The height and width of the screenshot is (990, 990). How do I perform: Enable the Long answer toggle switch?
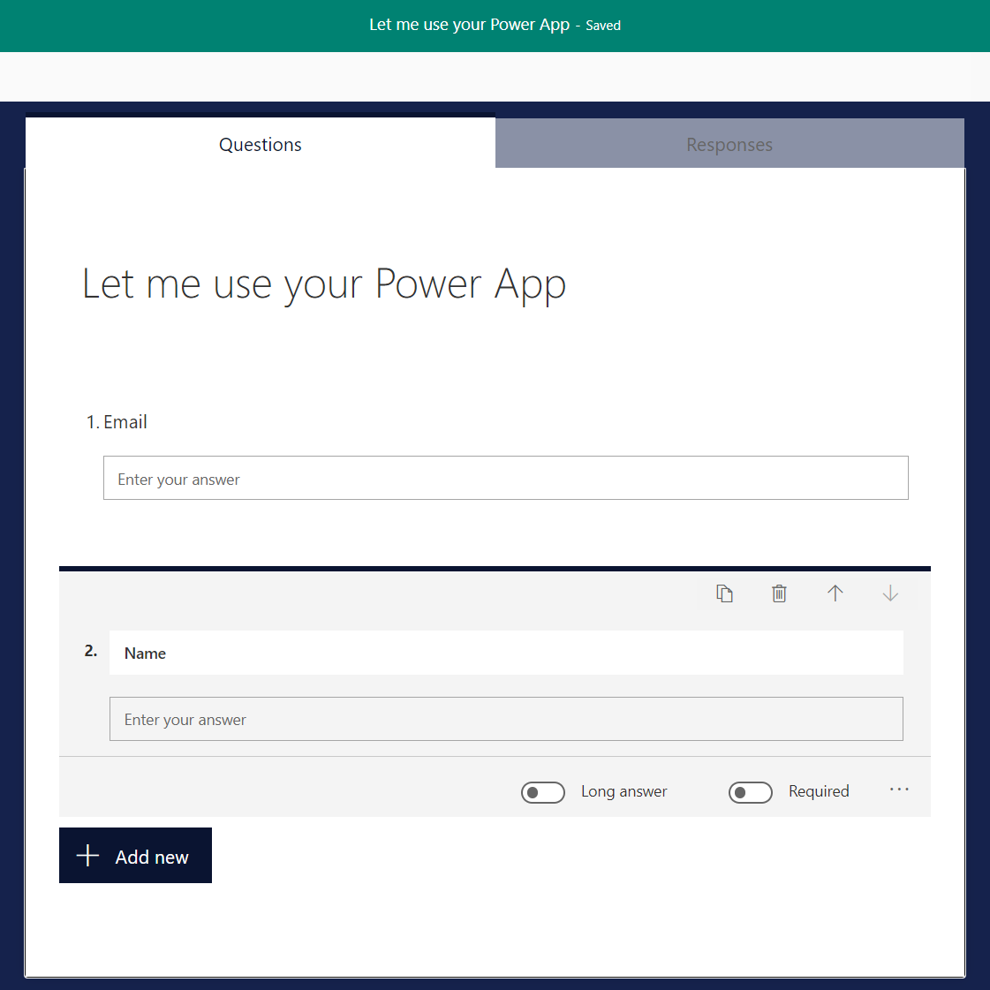tap(543, 792)
